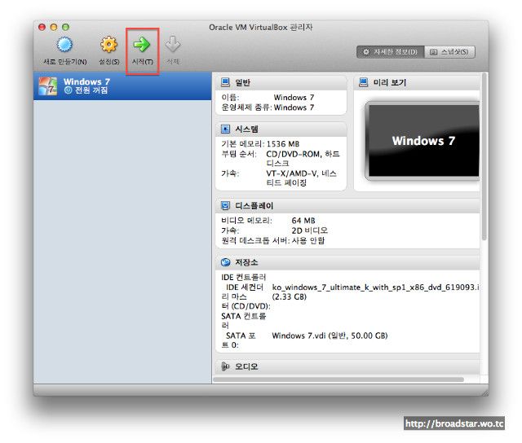Click the General section monitor icon
This screenshot has width=522, height=443.
point(225,82)
